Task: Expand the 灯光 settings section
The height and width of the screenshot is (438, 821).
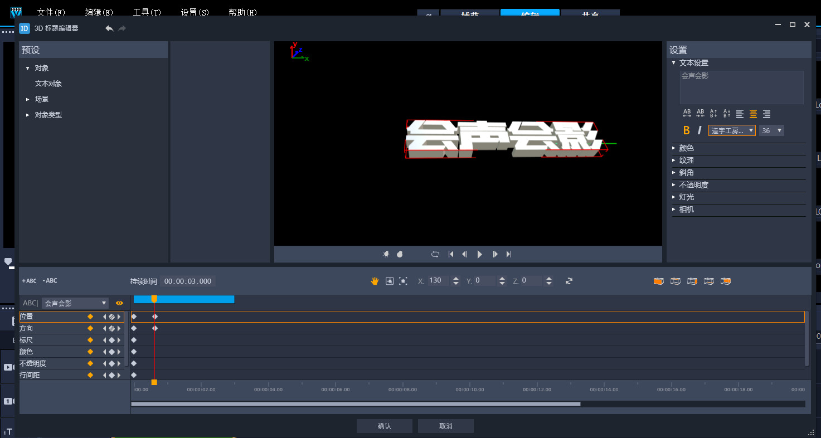Action: point(673,197)
